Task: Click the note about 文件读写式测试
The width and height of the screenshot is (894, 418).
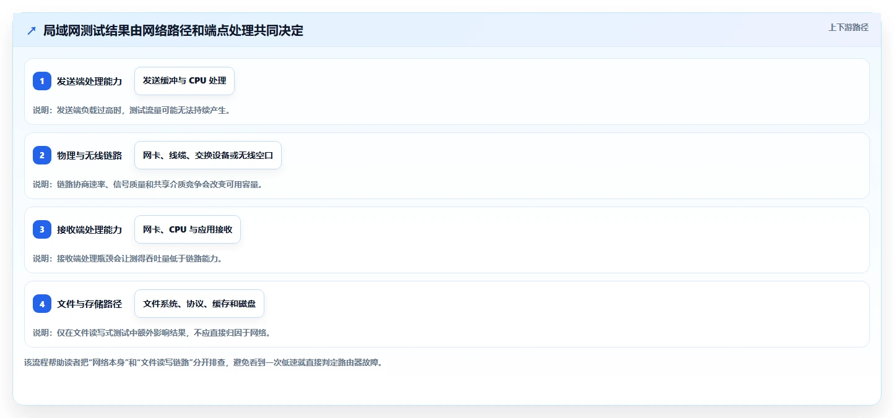Action: click(152, 333)
